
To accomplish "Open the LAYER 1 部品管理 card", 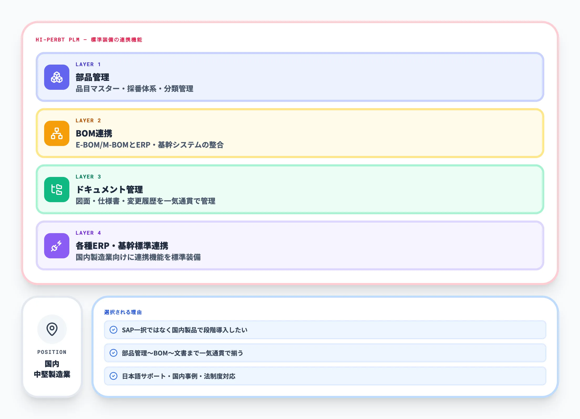I will [x=289, y=77].
